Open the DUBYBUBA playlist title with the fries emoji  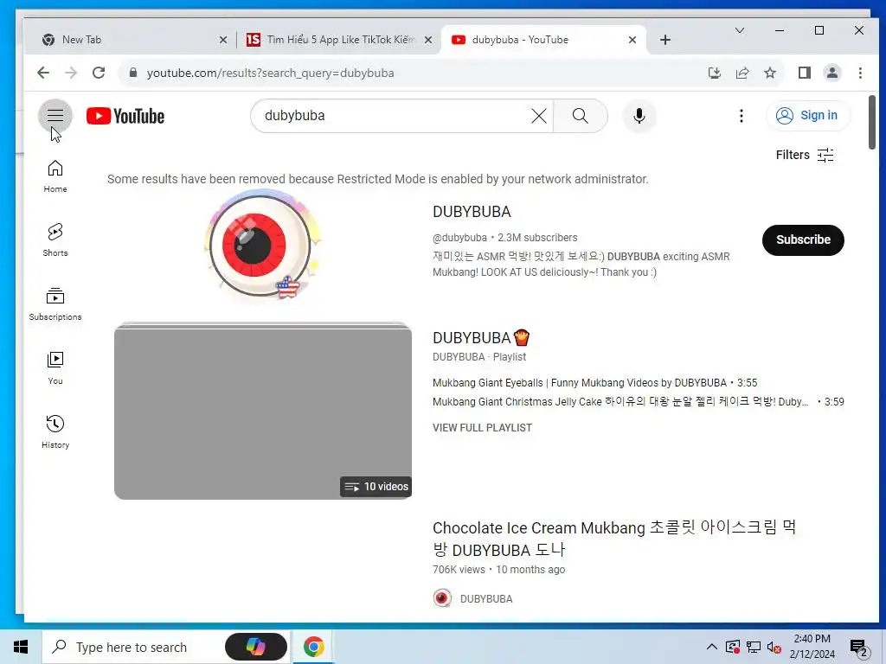[x=481, y=338]
